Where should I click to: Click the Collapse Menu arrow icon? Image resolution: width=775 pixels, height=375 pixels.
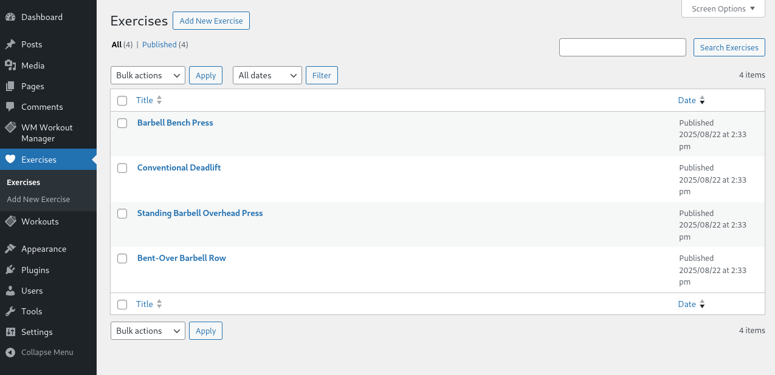[x=10, y=352]
